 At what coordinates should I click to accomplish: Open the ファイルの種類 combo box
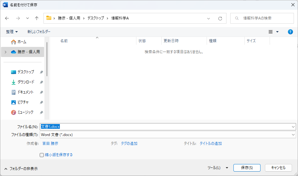pyautogui.click(x=168, y=135)
